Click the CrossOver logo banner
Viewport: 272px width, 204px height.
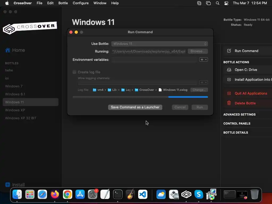click(30, 28)
